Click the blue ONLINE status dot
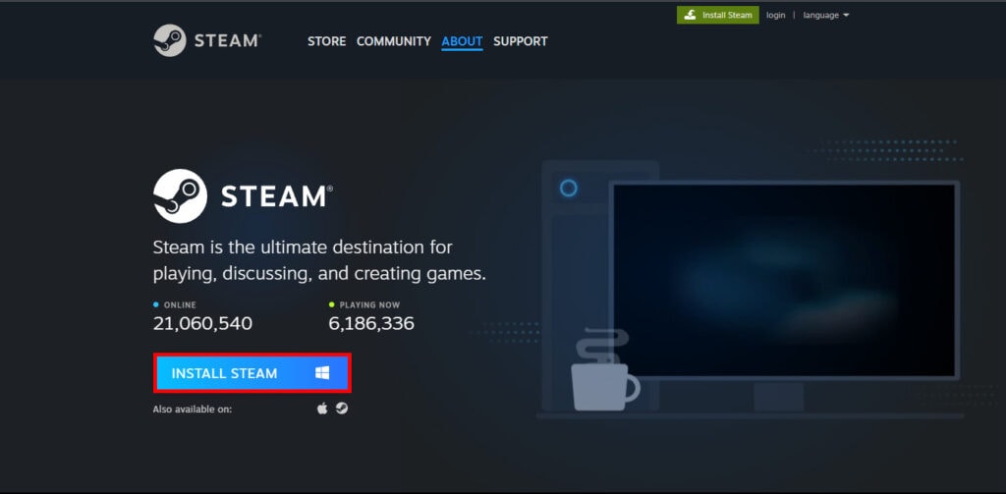1006x494 pixels. tap(156, 304)
